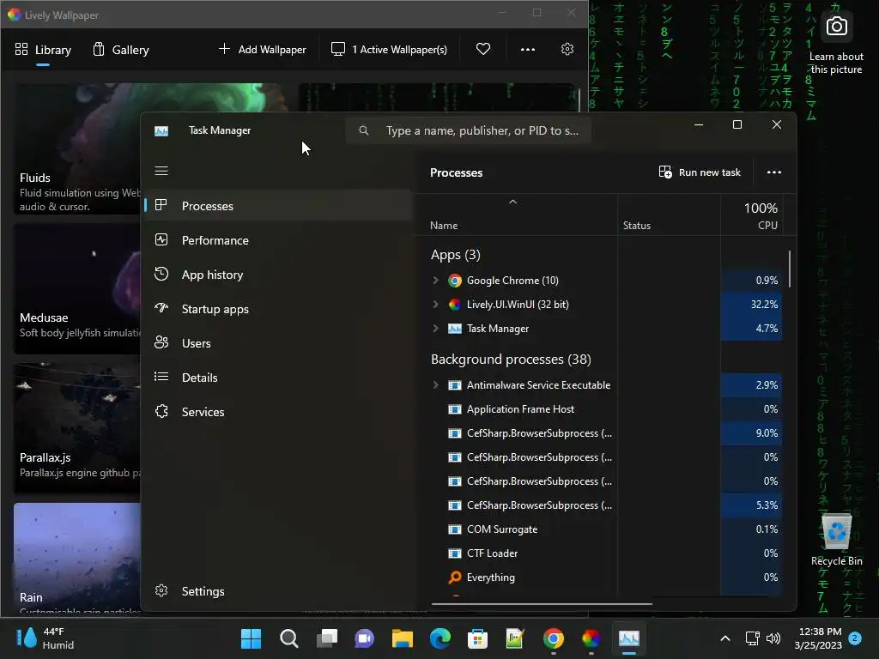
Task: Select the Fluids wallpaper thumbnail
Action: [77, 148]
